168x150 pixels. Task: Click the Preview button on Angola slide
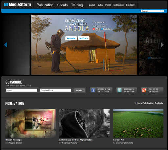[x=71, y=38]
